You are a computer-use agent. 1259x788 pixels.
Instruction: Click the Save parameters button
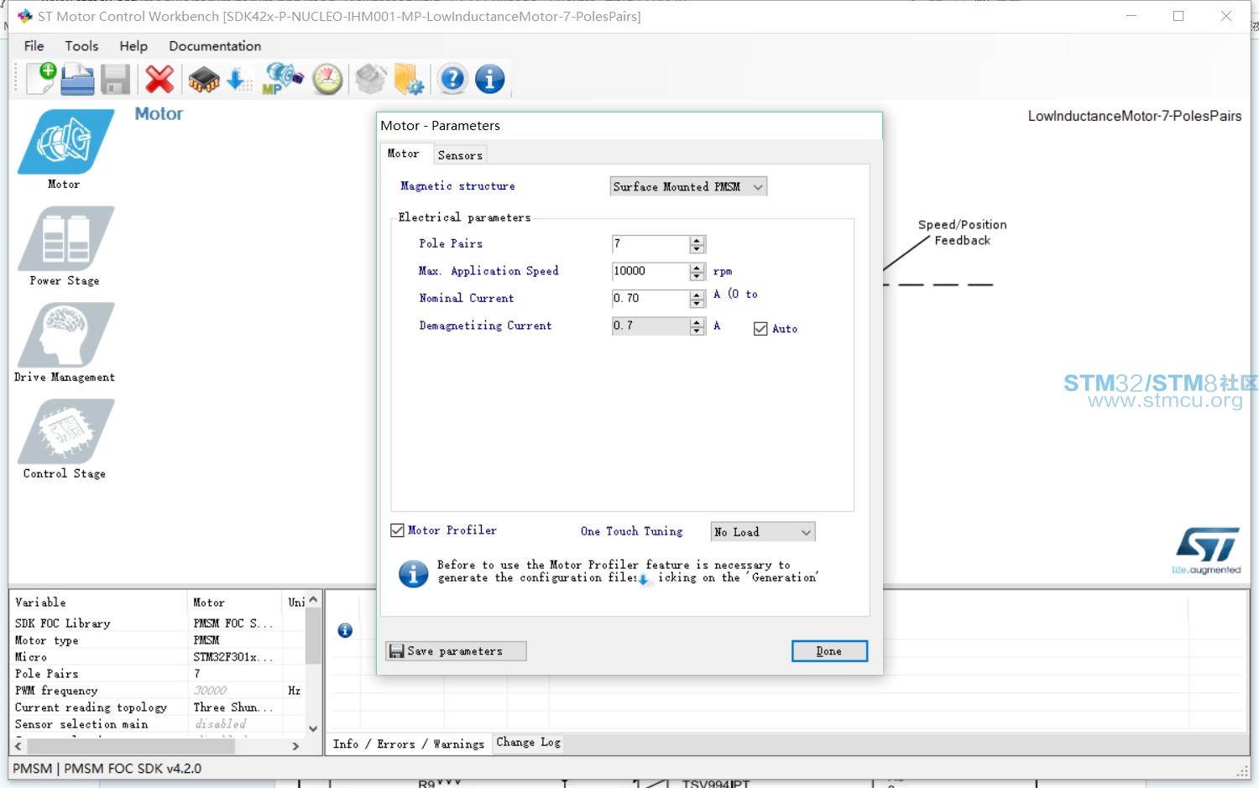456,651
